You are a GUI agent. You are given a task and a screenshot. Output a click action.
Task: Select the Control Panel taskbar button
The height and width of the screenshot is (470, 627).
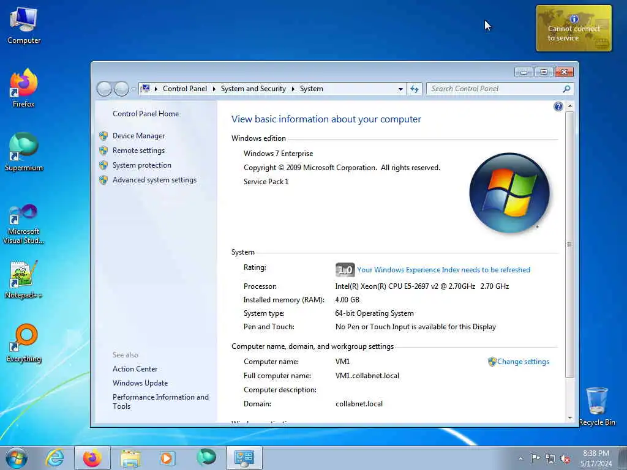point(244,458)
